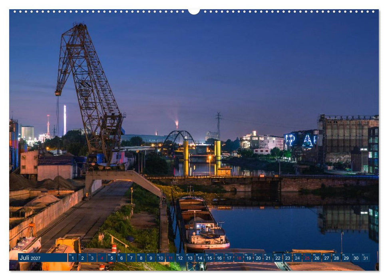The width and height of the screenshot is (388, 280).
Task: Select day 31 in calendar strip
Action: point(366,258)
